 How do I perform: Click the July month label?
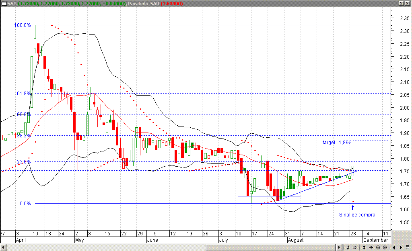point(223,240)
